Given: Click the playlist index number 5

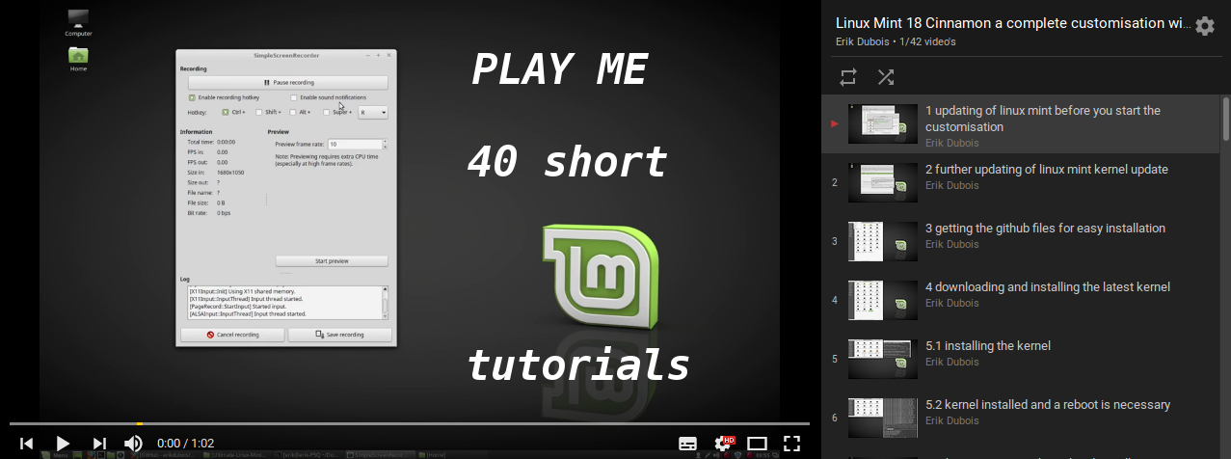Looking at the screenshot, I should (835, 359).
